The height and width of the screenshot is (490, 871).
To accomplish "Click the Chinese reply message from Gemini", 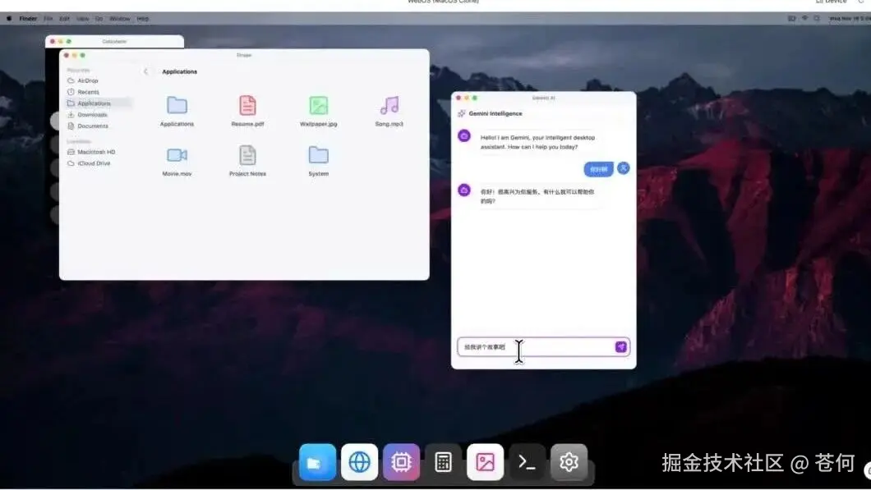I will click(537, 196).
